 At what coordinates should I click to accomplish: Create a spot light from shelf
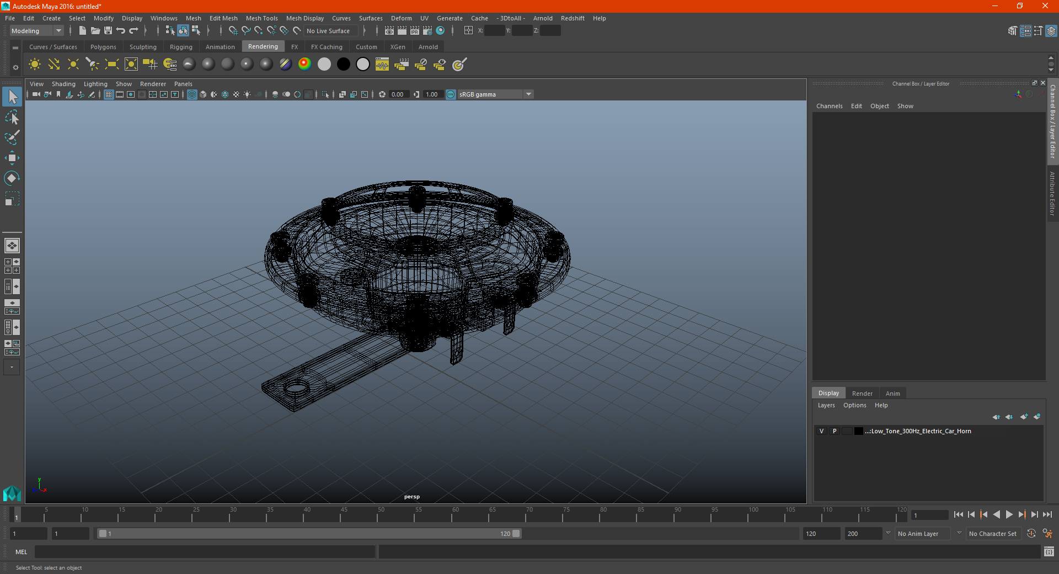coord(93,65)
